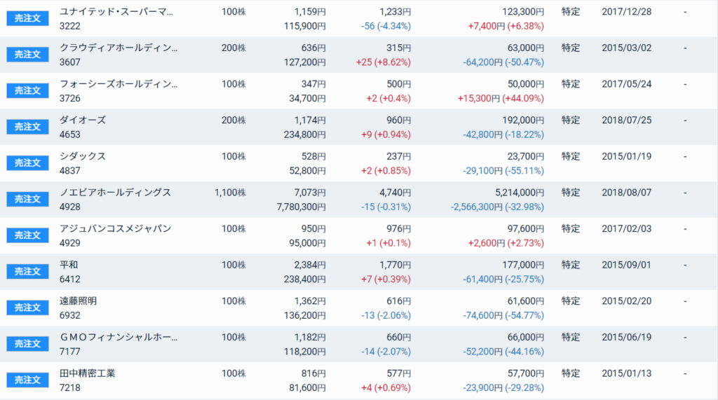Viewport: 718px width, 400px height.
Task: Click the 田中精密工業 stock name
Action: coord(87,373)
